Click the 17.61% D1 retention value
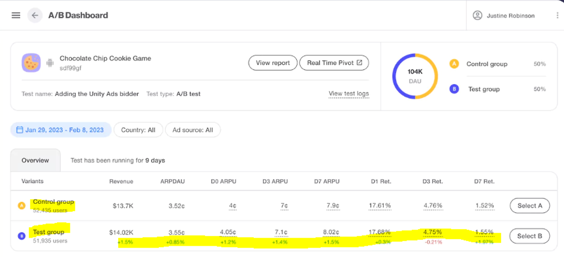The width and height of the screenshot is (564, 257). point(380,206)
